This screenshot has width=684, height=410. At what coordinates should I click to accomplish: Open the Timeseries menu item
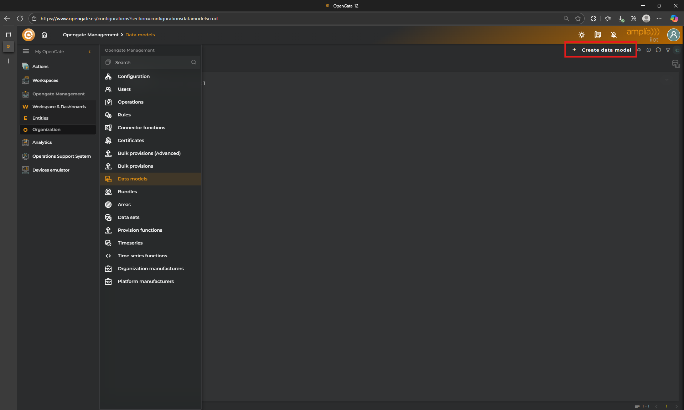tap(130, 243)
